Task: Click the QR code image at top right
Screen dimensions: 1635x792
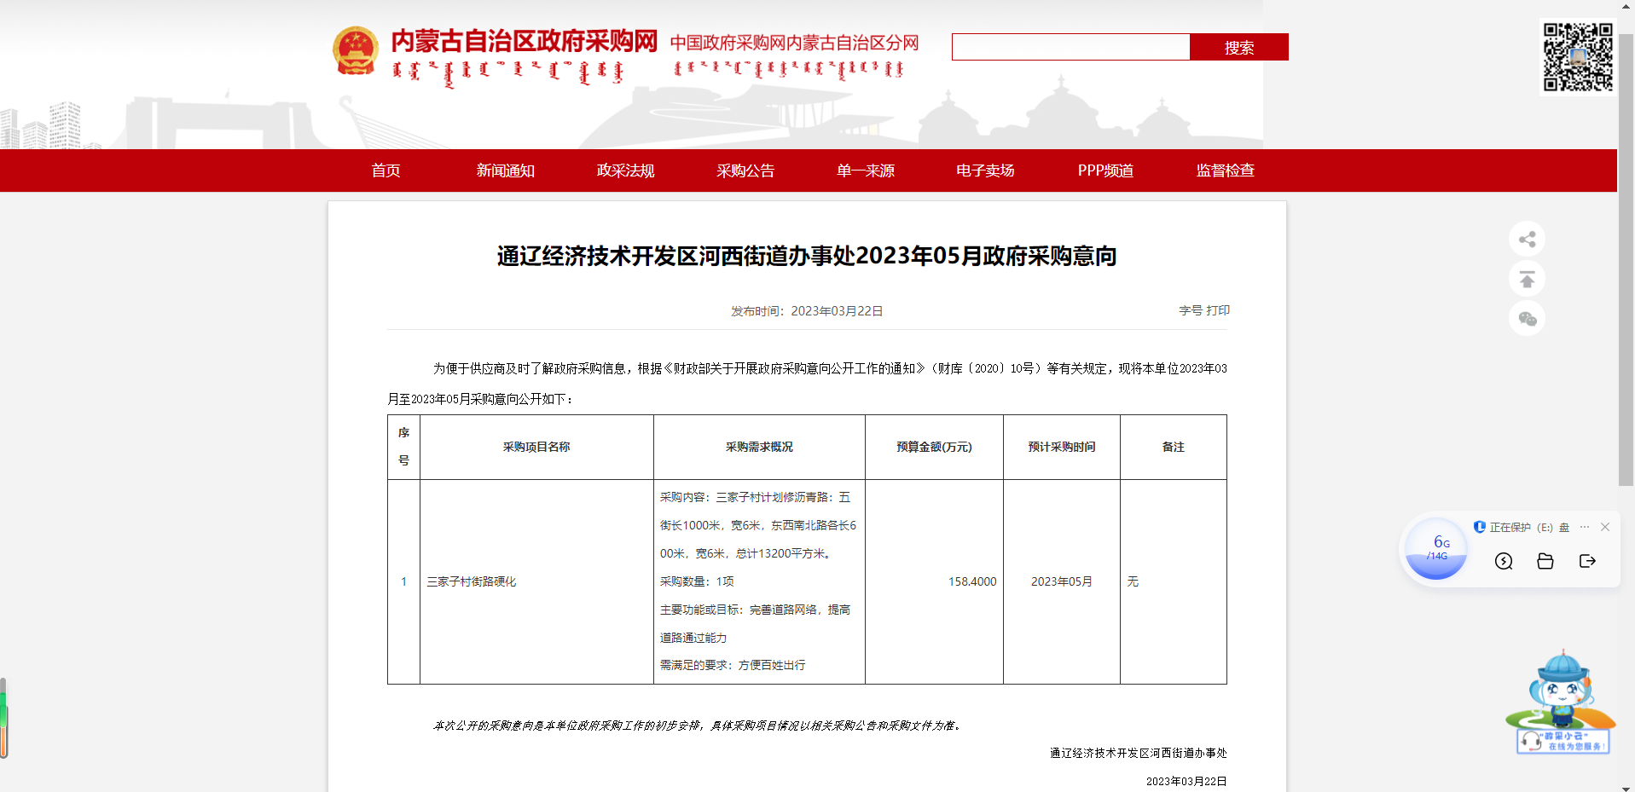Action: tap(1578, 57)
